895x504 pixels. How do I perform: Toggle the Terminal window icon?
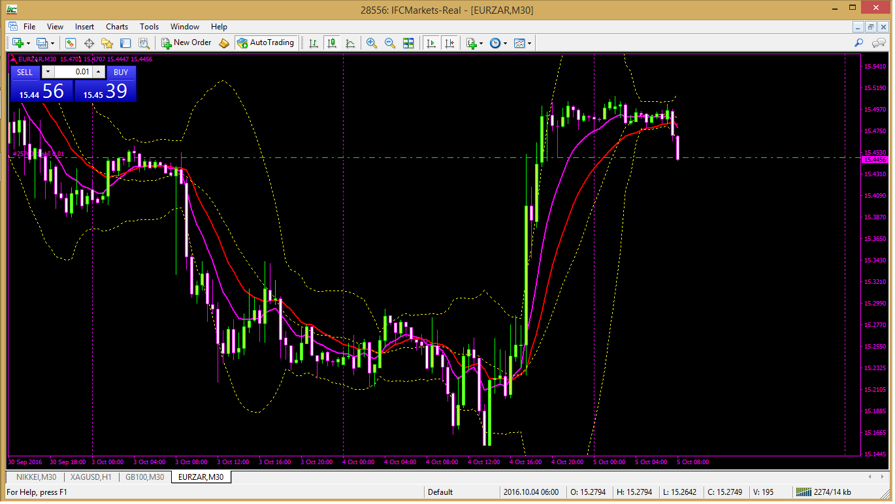[x=125, y=43]
